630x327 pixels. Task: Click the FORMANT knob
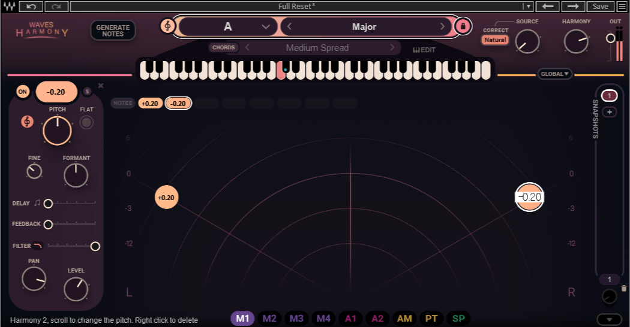(76, 175)
